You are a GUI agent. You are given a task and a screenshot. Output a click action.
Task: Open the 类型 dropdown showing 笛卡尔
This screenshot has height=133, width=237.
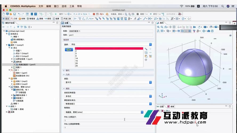tap(108, 82)
